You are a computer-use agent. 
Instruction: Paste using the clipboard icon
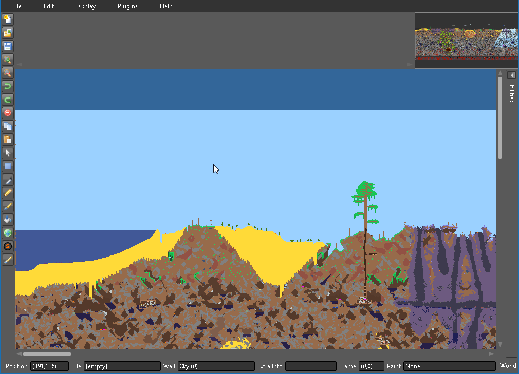click(x=8, y=140)
